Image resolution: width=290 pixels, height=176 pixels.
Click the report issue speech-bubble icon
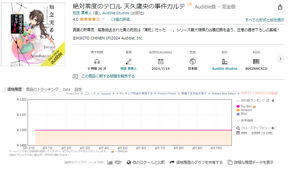75,76
